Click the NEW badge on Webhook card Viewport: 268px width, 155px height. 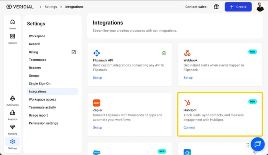[x=253, y=52]
